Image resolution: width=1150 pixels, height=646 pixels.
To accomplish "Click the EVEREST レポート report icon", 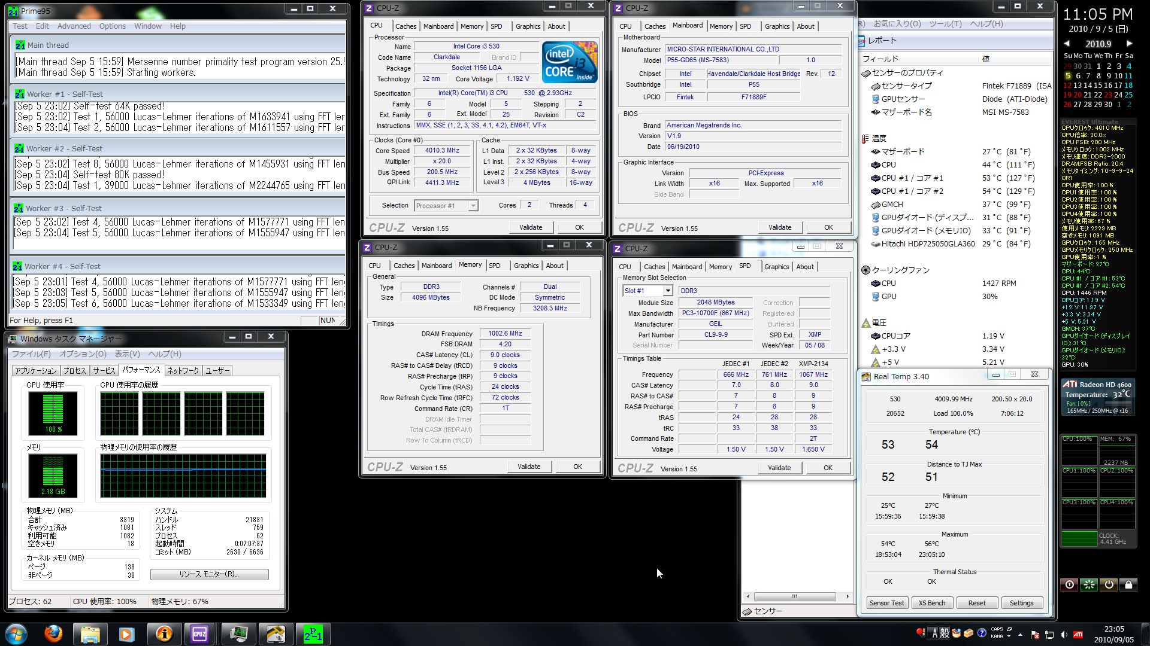I will (861, 41).
